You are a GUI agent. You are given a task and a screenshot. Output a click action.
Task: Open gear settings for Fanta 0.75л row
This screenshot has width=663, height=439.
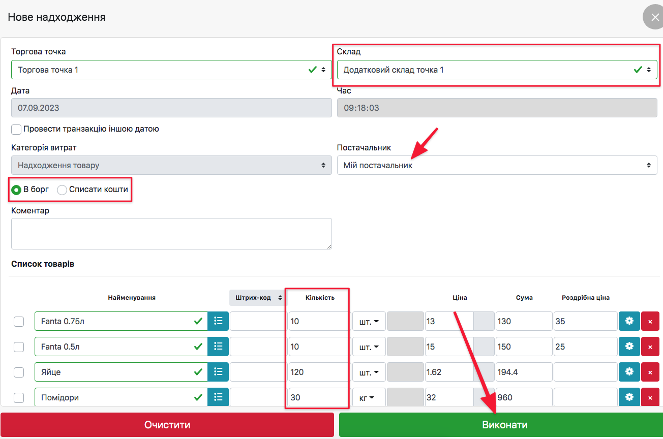629,321
